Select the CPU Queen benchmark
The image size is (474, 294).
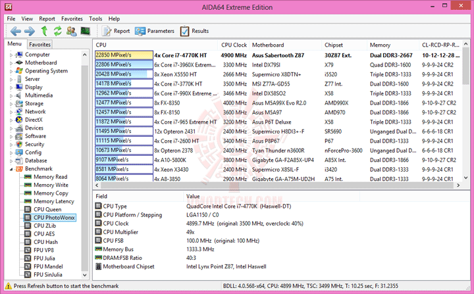[47, 209]
